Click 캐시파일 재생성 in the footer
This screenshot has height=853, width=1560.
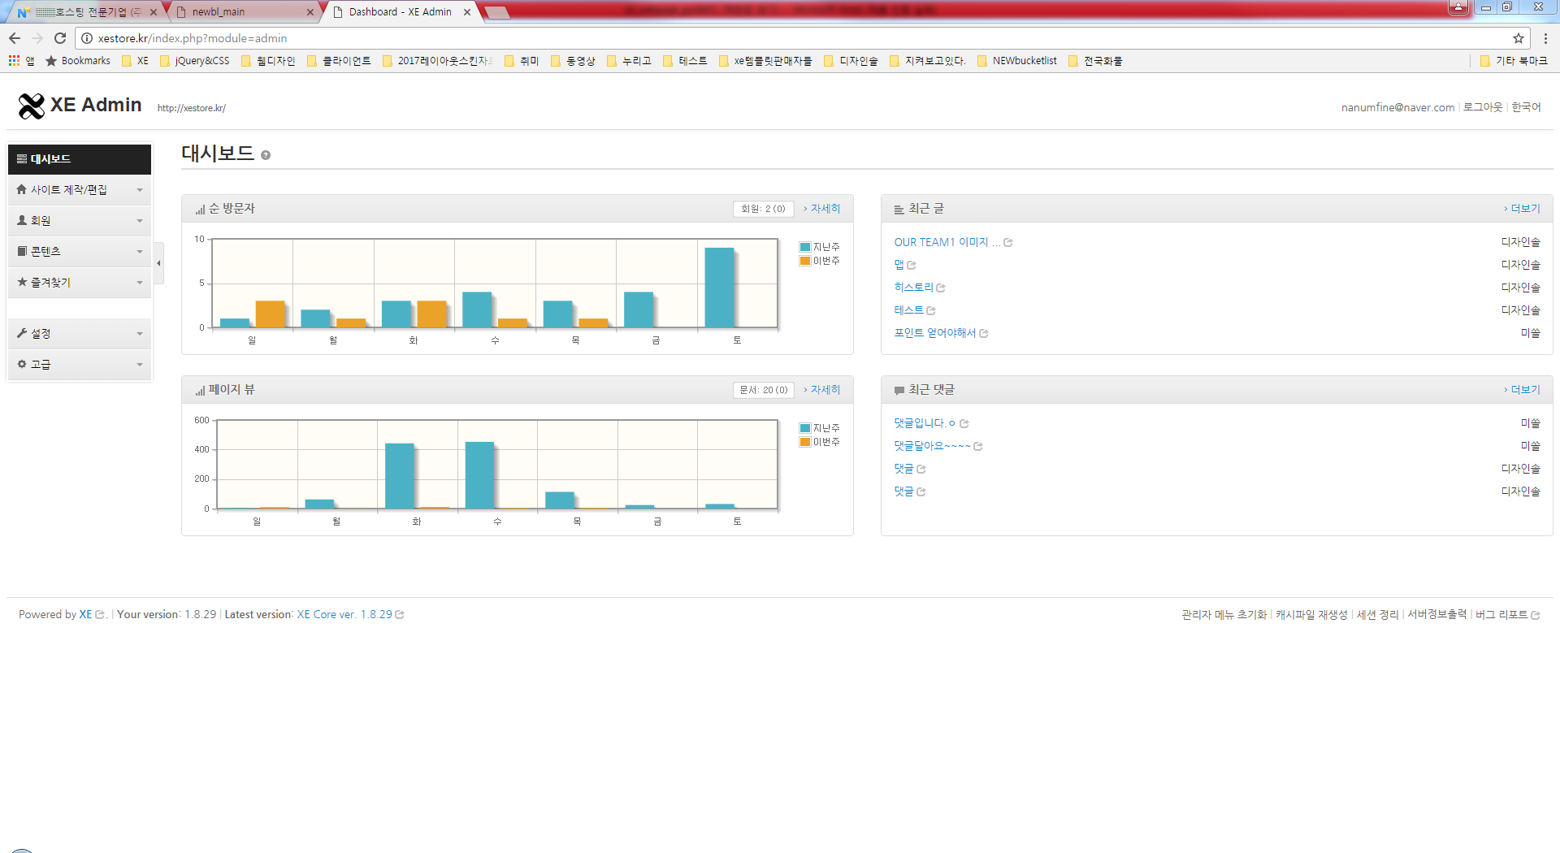(1311, 615)
